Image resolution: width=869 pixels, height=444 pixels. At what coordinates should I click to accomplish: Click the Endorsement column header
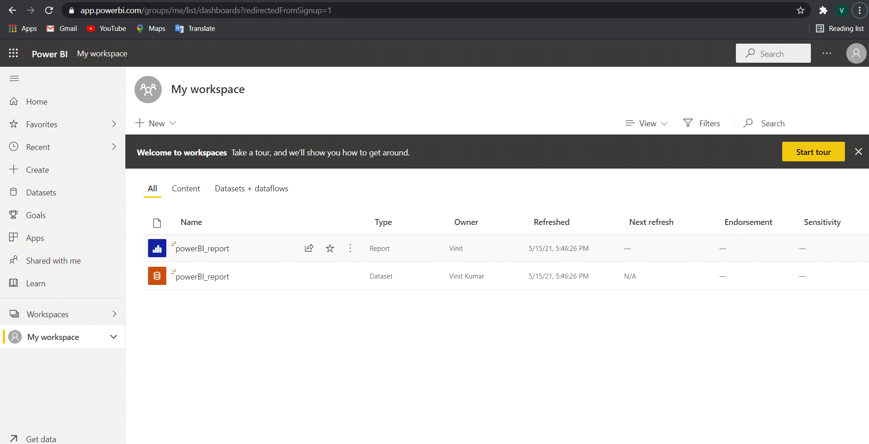[748, 222]
